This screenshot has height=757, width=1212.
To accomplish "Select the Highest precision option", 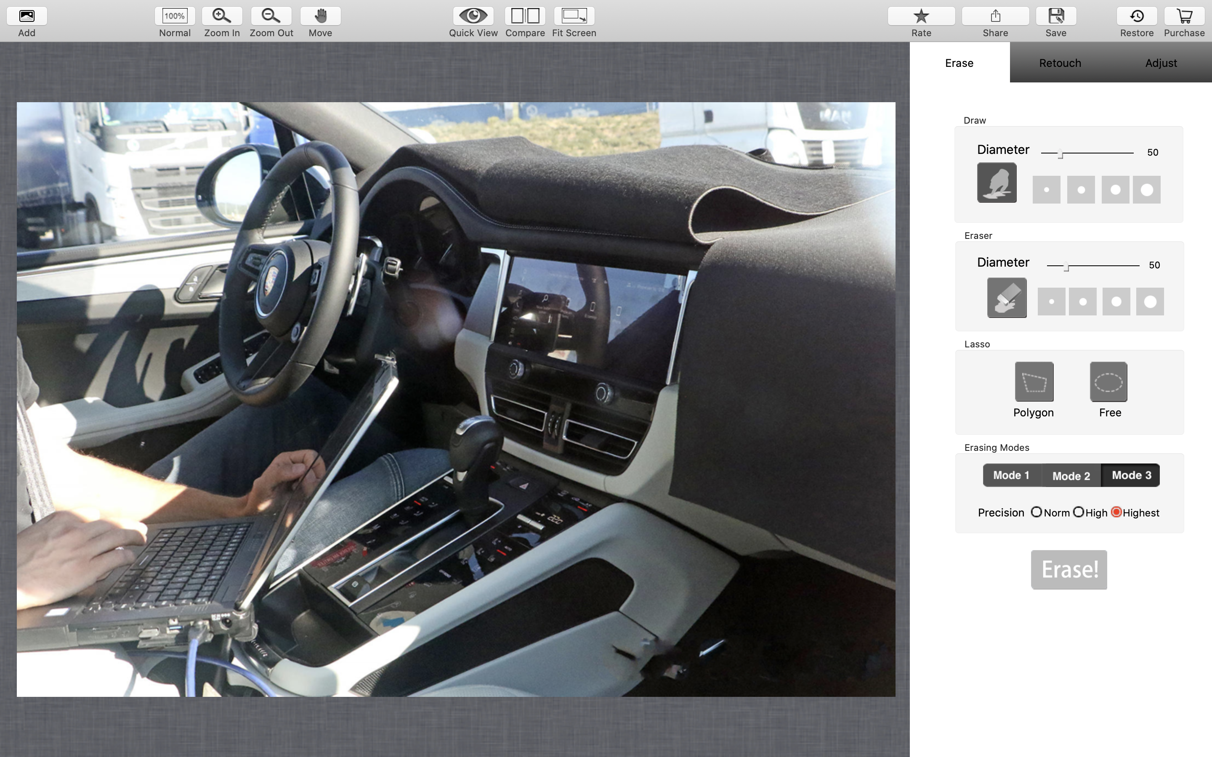I will (x=1116, y=512).
